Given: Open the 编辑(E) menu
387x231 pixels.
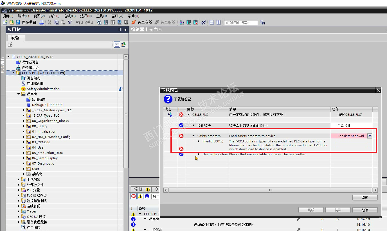Looking at the screenshot, I should coord(23,16).
